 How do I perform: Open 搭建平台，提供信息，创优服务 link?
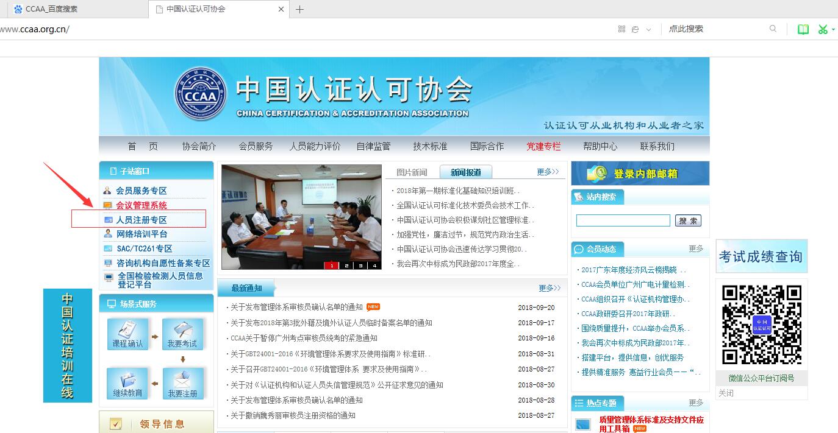coord(632,357)
